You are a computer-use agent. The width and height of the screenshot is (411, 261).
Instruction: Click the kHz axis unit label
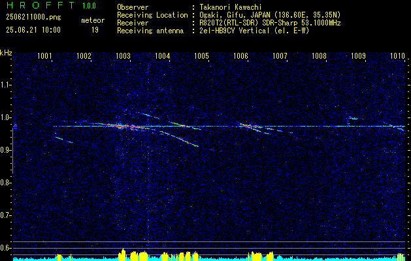(6, 53)
